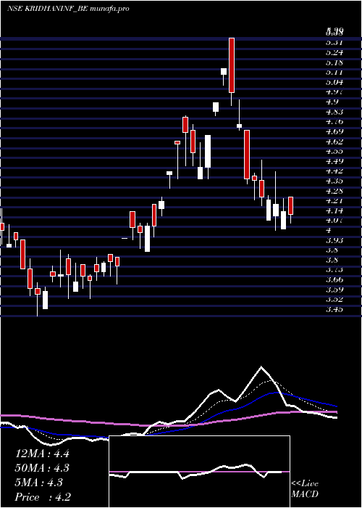The image size is (362, 508).
Task: Click the 50MA : 4.3 readout
Action: coord(42,468)
